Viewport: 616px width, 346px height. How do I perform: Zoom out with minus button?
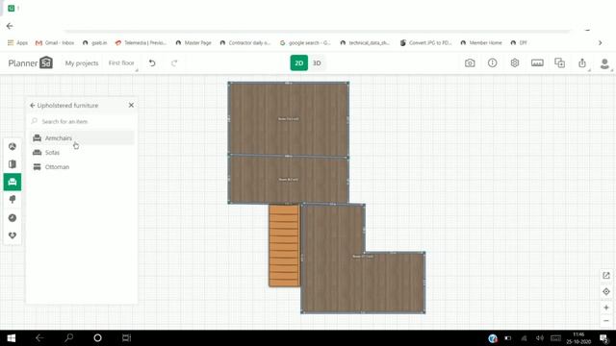point(606,321)
